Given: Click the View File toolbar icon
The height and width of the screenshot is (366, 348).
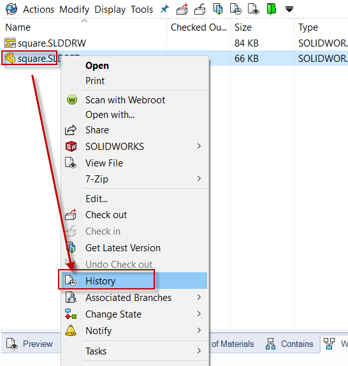Looking at the screenshot, I should coord(254,10).
